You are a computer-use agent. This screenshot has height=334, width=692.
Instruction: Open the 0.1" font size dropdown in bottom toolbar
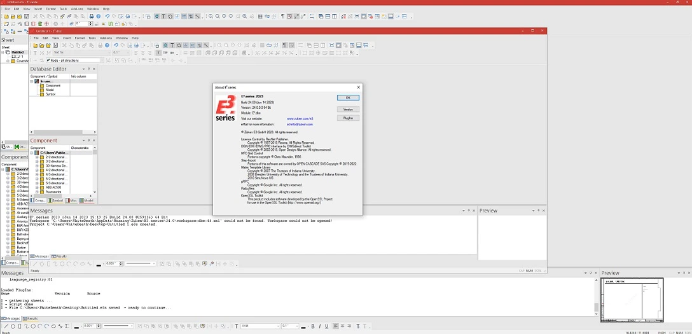(x=297, y=326)
